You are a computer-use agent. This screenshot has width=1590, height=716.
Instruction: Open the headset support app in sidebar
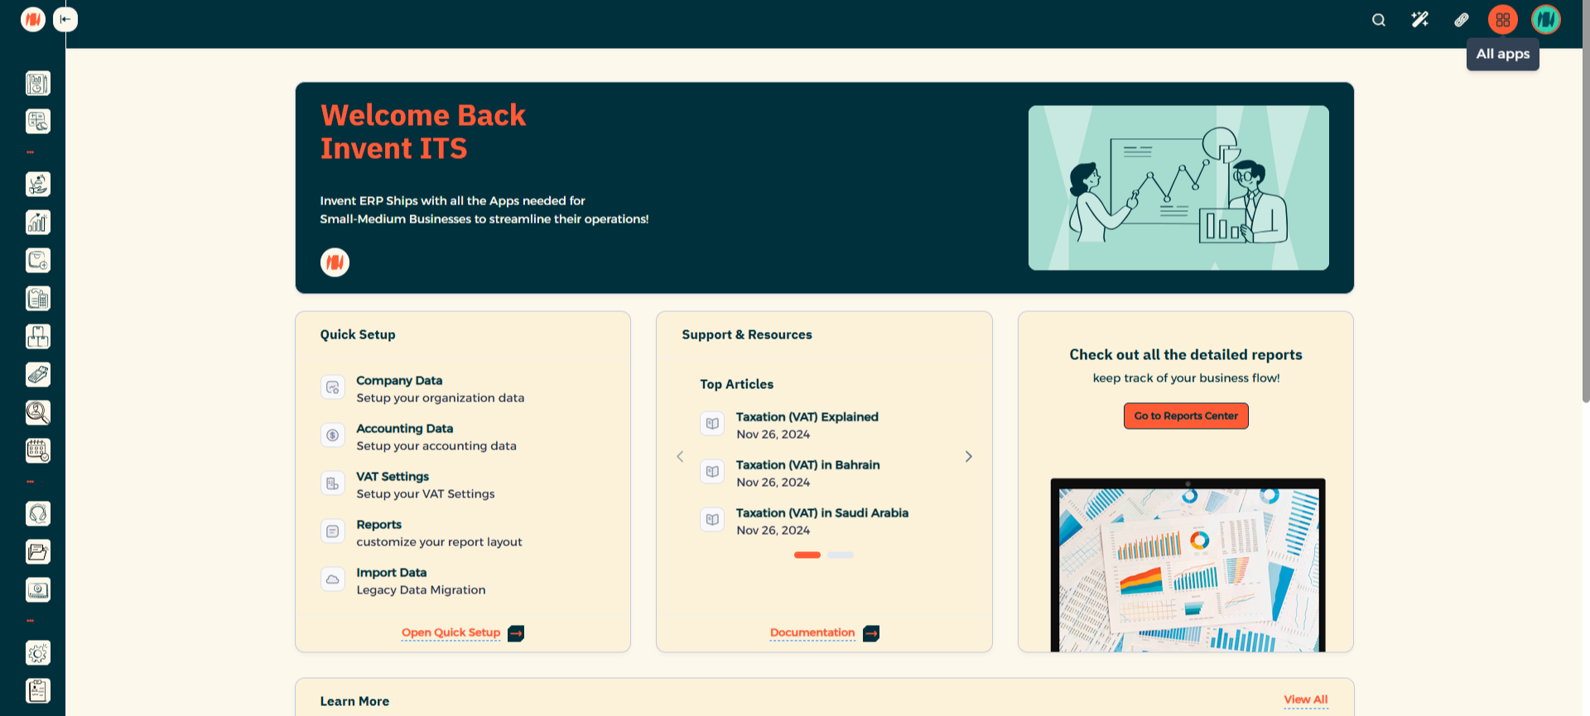(38, 514)
